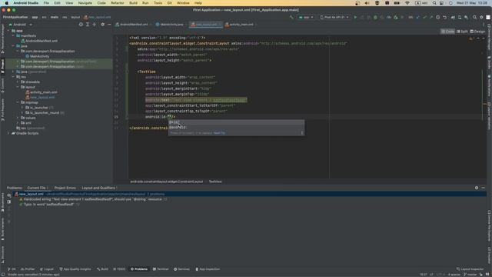Open the Navigate menu

85,3
